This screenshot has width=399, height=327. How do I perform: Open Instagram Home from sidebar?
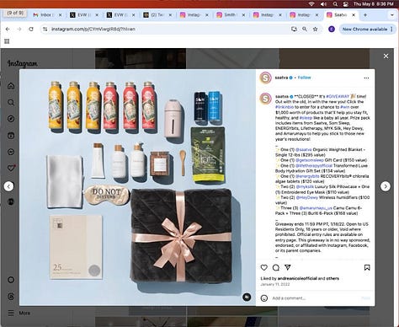coord(11,86)
